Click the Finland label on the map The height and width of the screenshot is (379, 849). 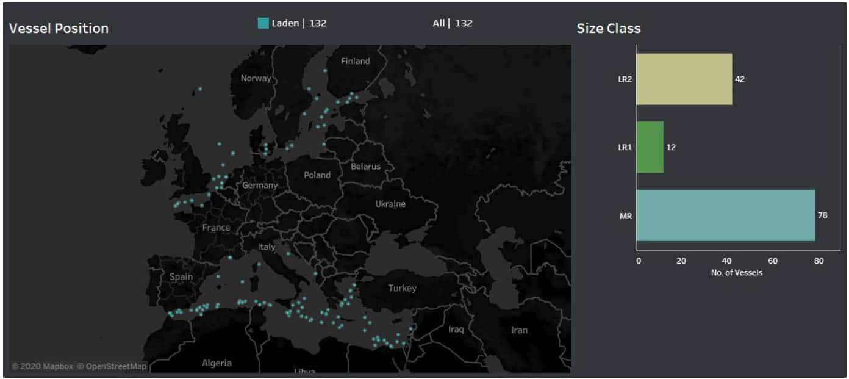click(x=356, y=61)
